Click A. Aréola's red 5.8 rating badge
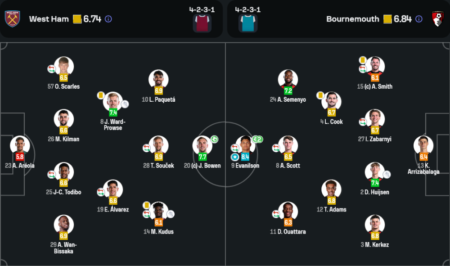The height and width of the screenshot is (266, 450). (x=20, y=157)
